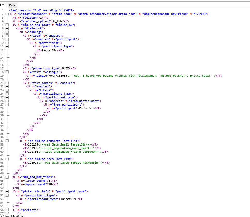Click the loot_DramaNode_Friend_Cooldown comment

pos(70,152)
